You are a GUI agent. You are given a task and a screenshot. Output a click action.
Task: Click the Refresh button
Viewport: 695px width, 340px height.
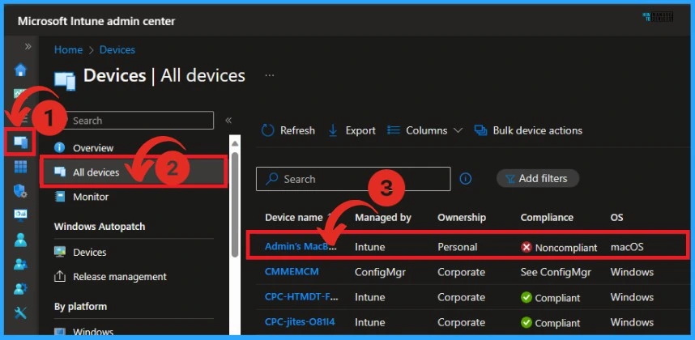288,130
